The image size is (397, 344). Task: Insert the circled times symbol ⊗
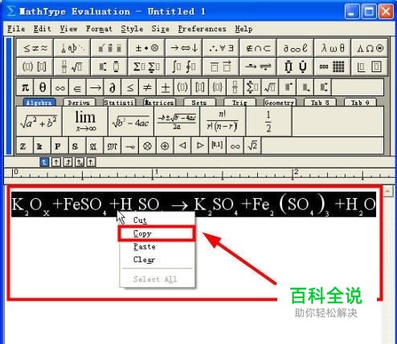[x=147, y=146]
